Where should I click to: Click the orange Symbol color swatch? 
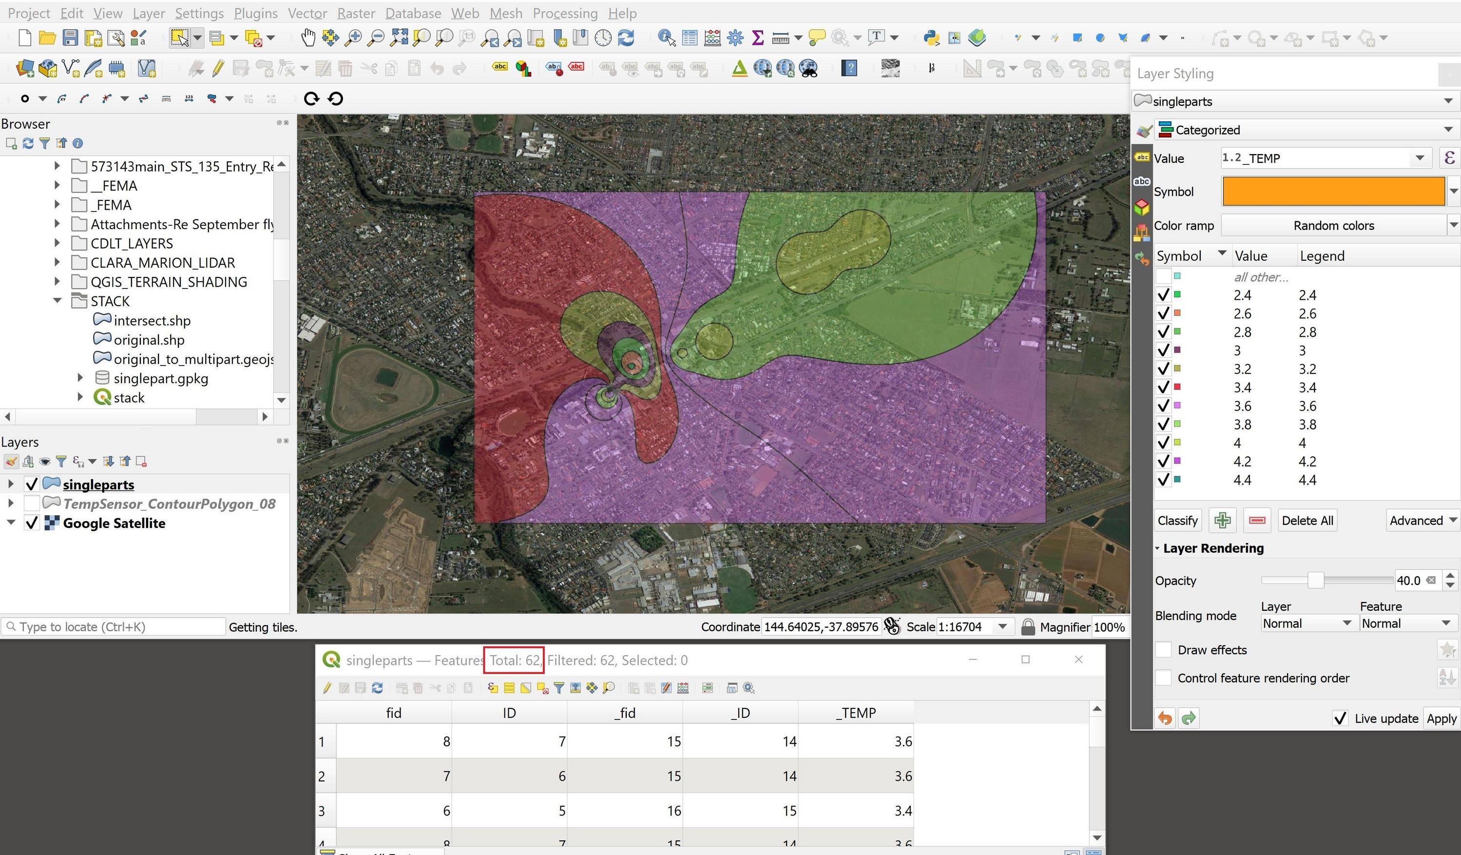pos(1333,191)
